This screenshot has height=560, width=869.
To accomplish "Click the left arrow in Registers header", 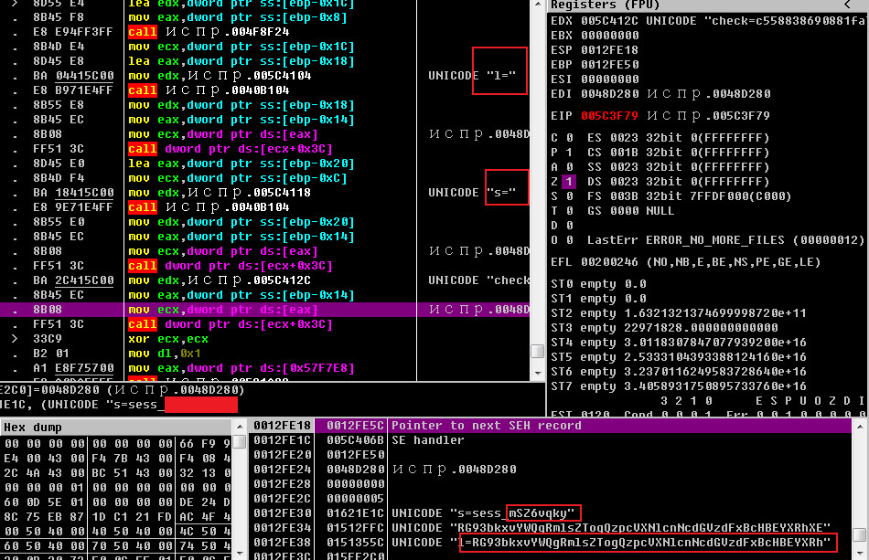I will click(849, 5).
